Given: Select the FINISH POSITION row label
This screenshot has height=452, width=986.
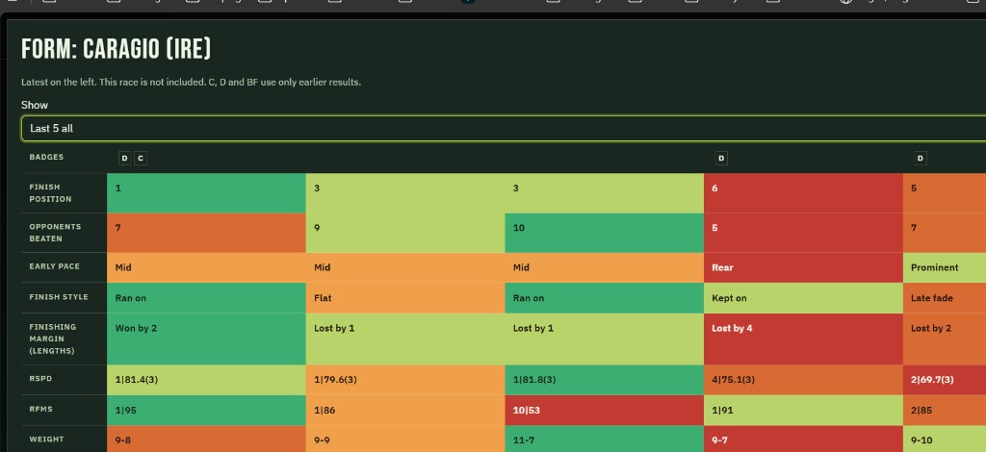Looking at the screenshot, I should pyautogui.click(x=50, y=192).
